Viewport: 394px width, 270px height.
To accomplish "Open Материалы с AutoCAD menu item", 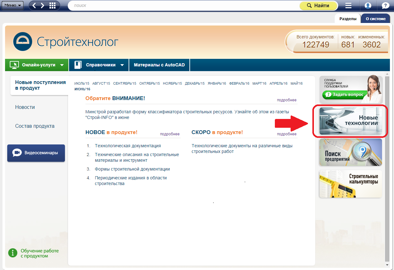I will [159, 65].
